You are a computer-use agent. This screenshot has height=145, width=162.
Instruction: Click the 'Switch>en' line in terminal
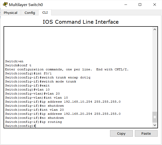click(14, 61)
